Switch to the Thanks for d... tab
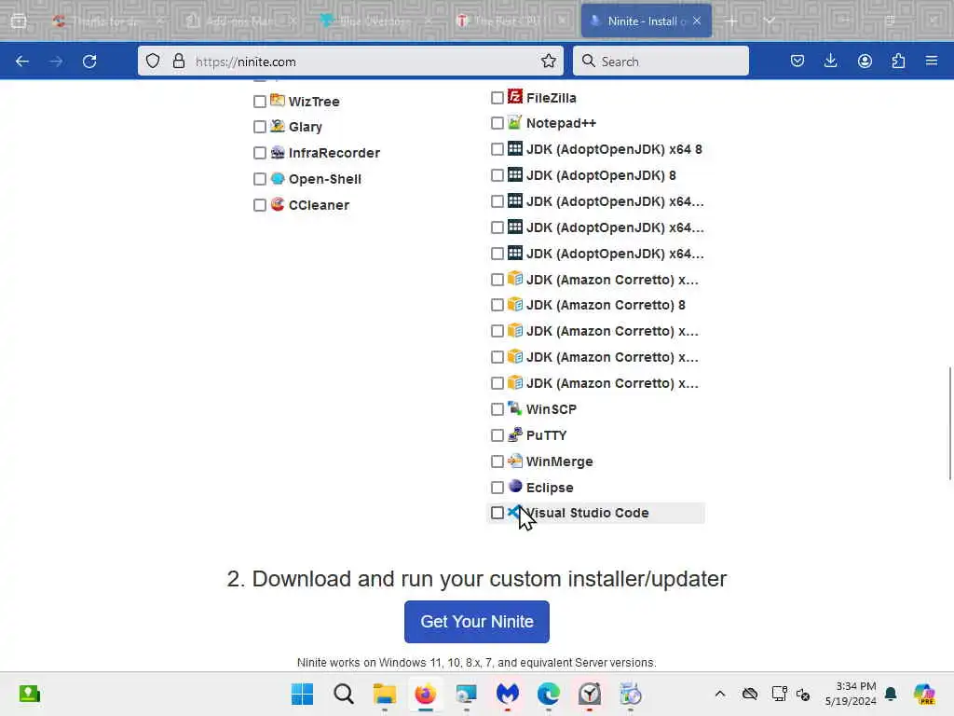The image size is (954, 716). click(x=107, y=21)
